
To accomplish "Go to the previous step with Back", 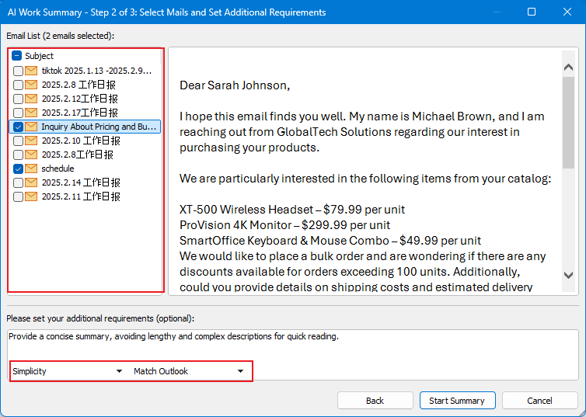I will coord(375,401).
